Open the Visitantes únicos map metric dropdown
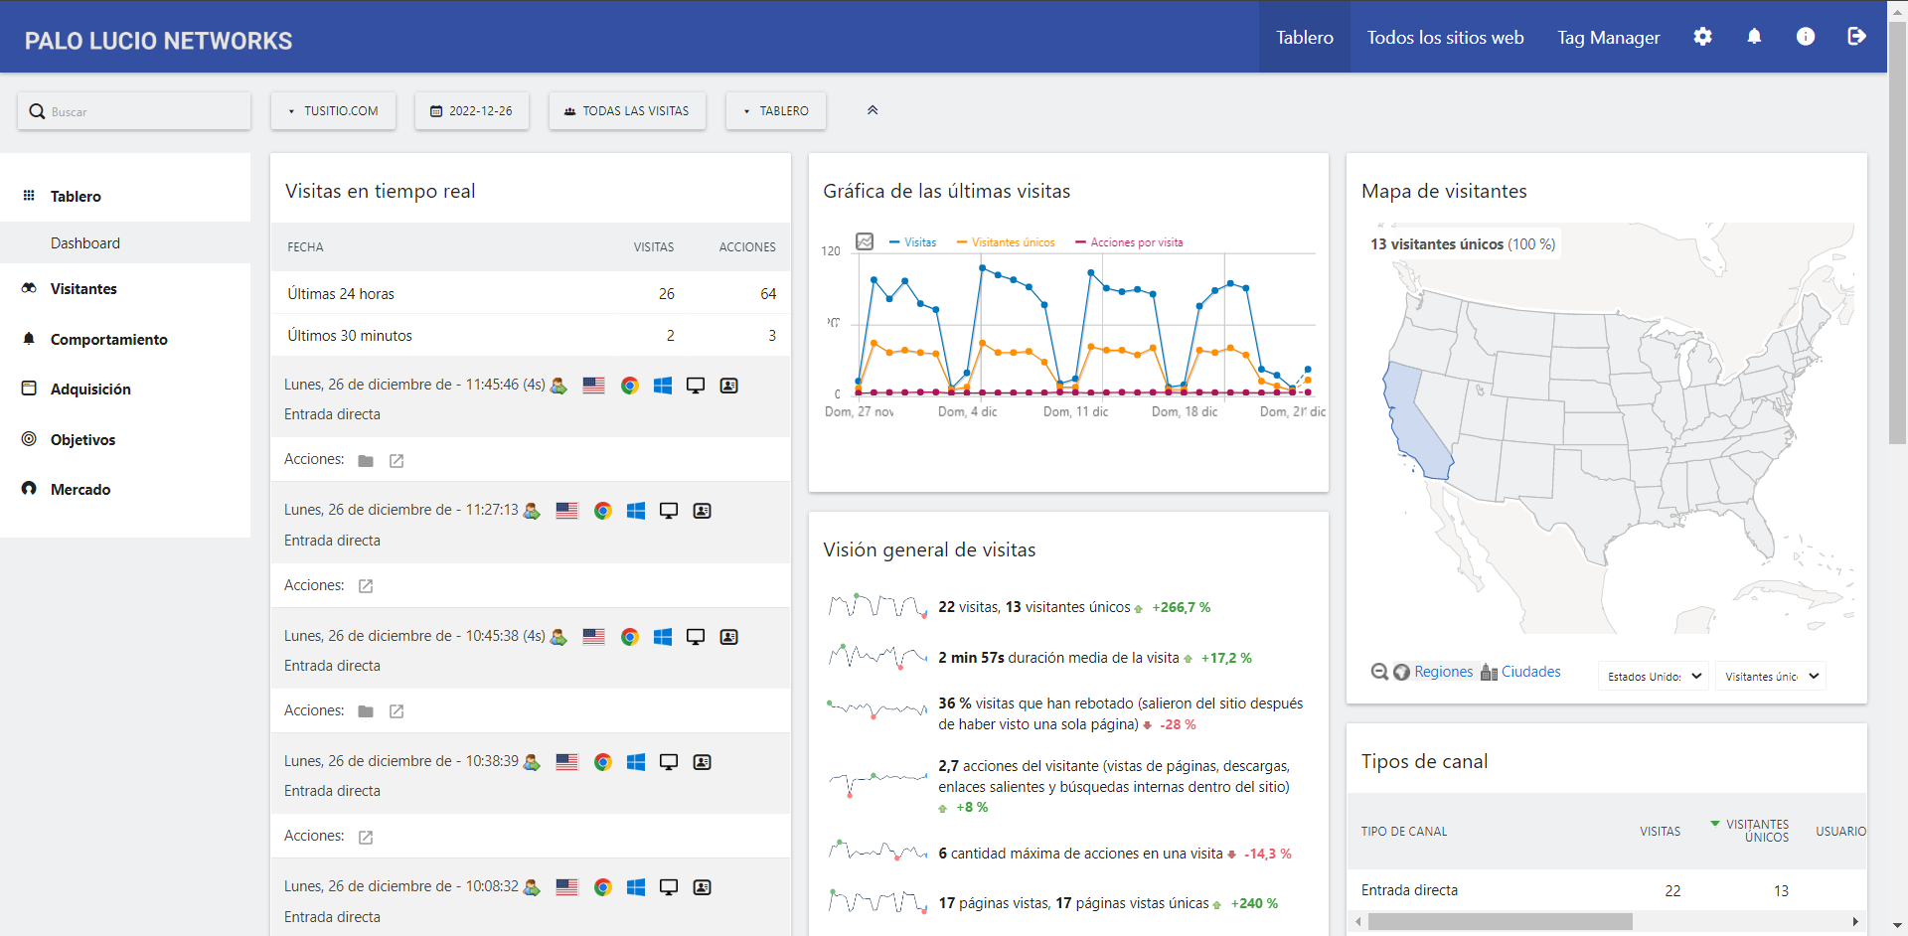1908x936 pixels. (1771, 677)
